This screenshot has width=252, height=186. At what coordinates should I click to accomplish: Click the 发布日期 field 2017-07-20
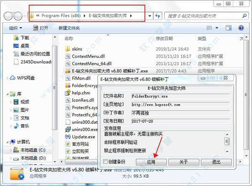pyautogui.click(x=181, y=121)
